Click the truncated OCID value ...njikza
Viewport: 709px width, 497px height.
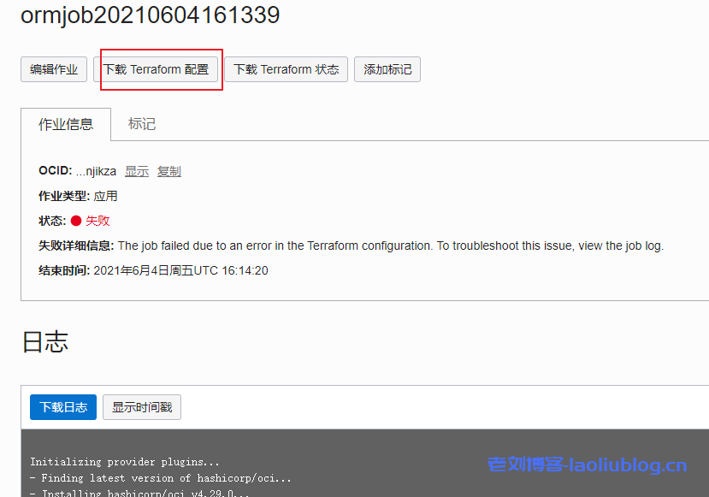point(96,171)
